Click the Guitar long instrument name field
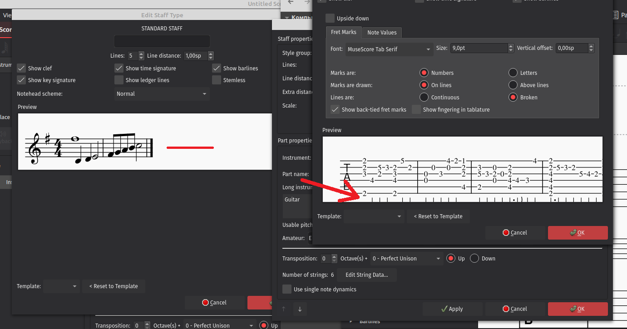 click(x=297, y=206)
